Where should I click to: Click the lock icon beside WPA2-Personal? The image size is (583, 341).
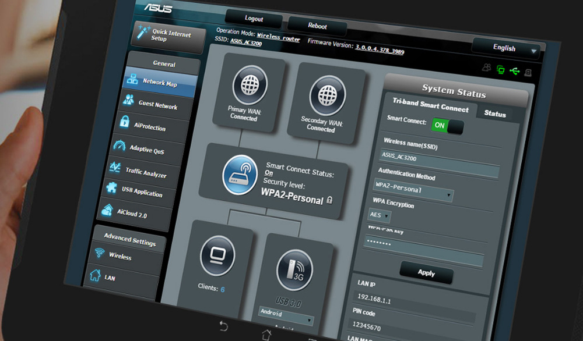329,200
